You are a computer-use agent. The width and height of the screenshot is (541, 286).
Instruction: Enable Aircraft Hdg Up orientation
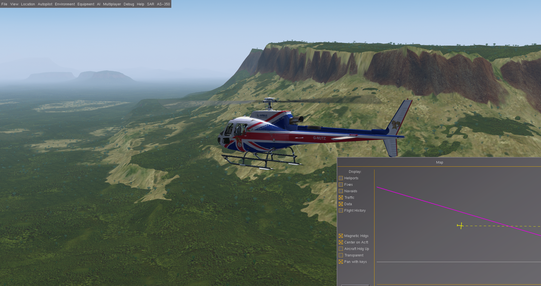341,249
